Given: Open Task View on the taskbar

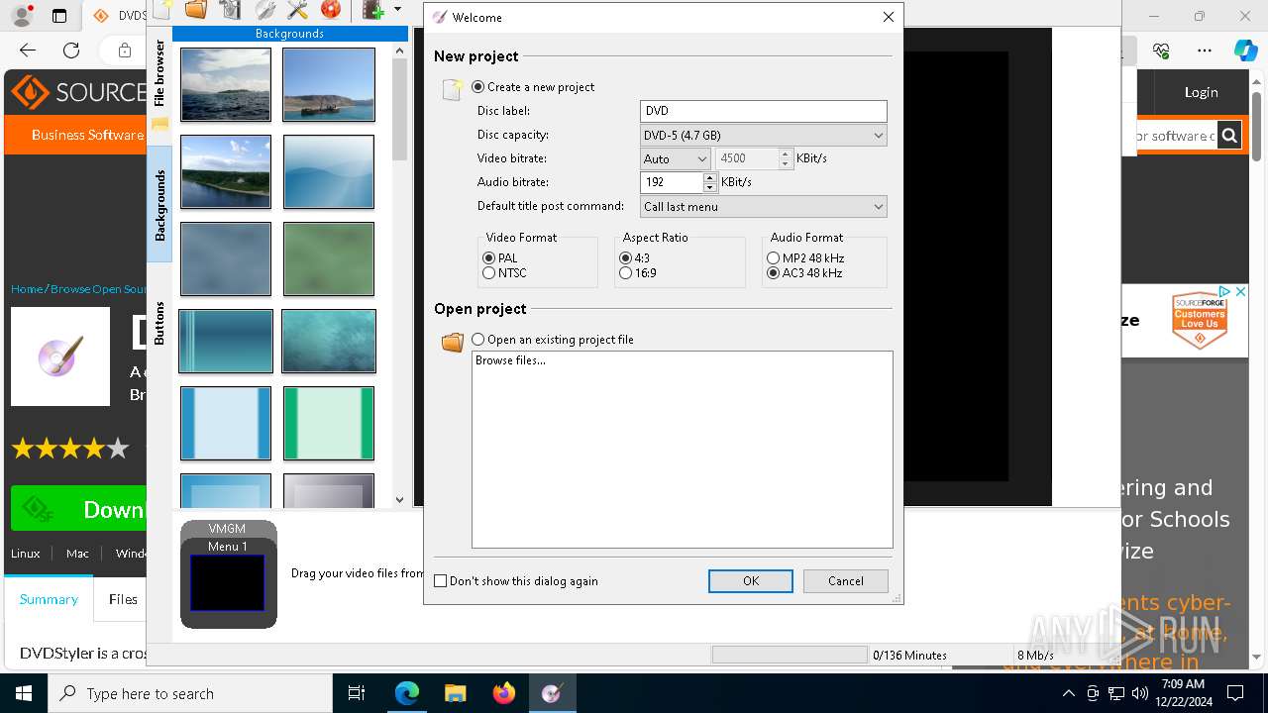Looking at the screenshot, I should (x=357, y=693).
